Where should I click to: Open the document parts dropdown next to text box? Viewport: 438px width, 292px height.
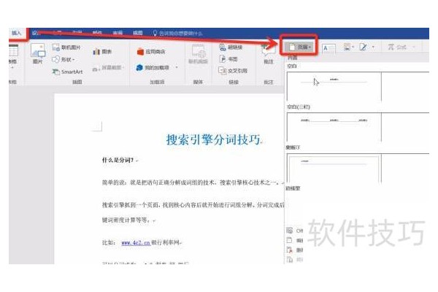coord(348,47)
